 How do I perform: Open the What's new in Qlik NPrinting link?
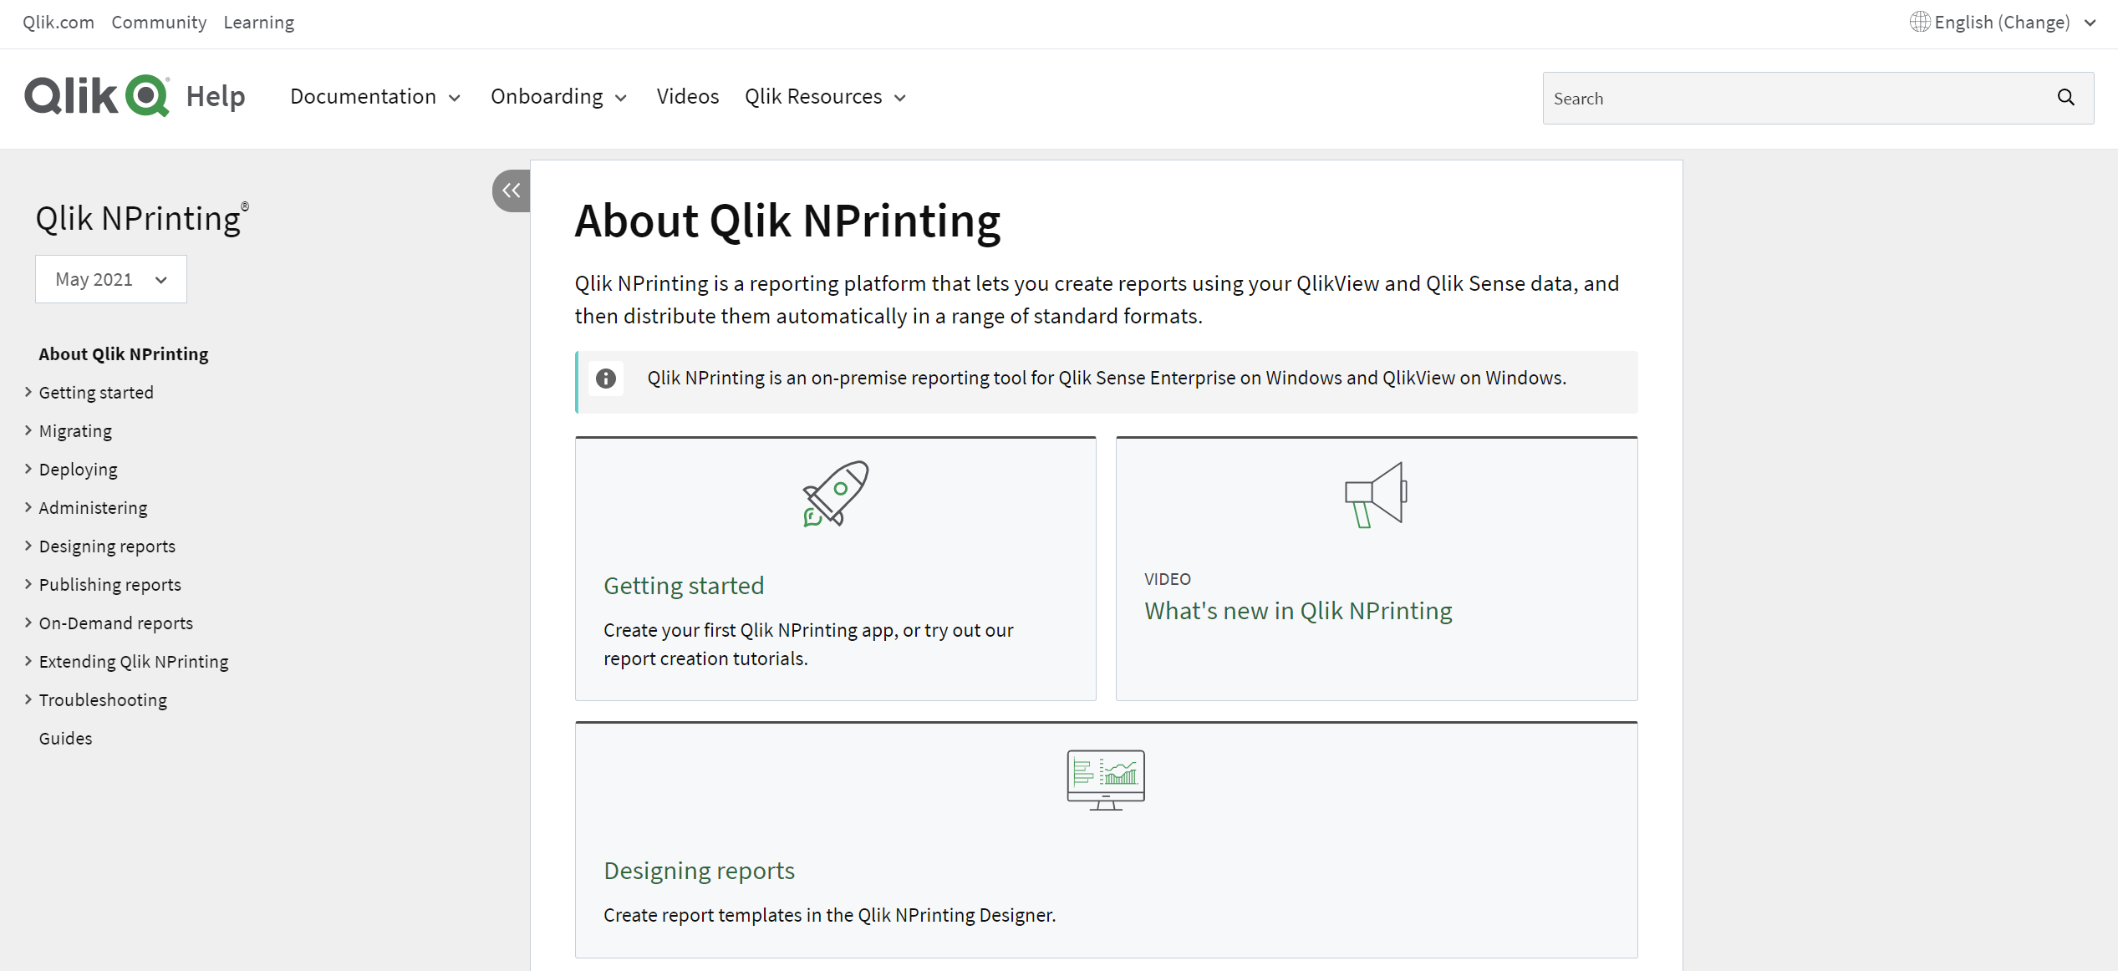(1298, 611)
